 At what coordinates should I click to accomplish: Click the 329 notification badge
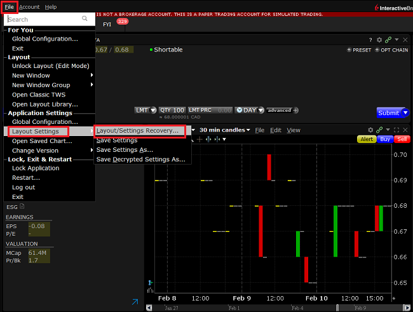point(122,22)
